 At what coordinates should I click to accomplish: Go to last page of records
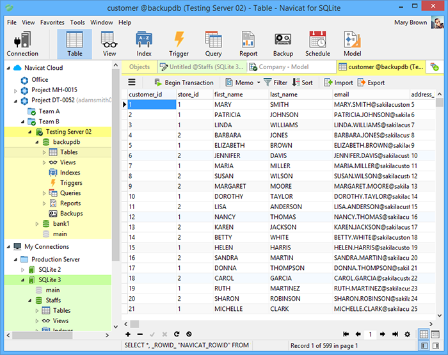pyautogui.click(x=395, y=334)
